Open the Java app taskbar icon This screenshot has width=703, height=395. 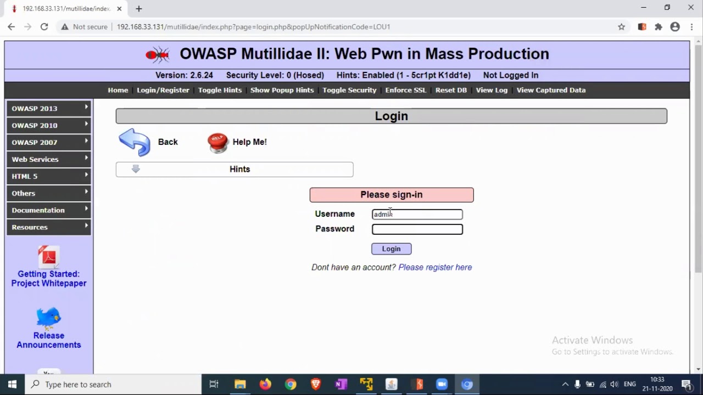point(392,385)
